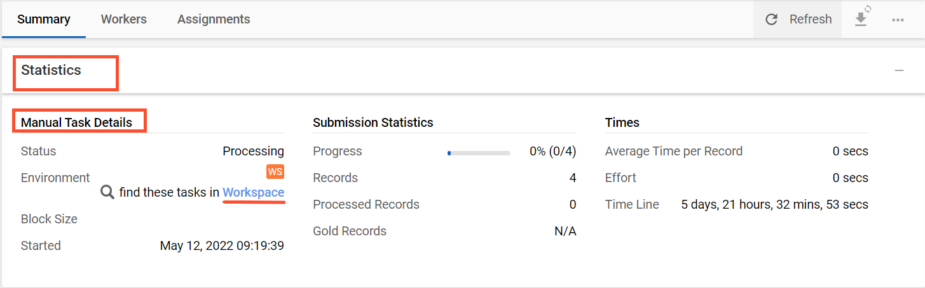Click the Statistics section header

[51, 70]
